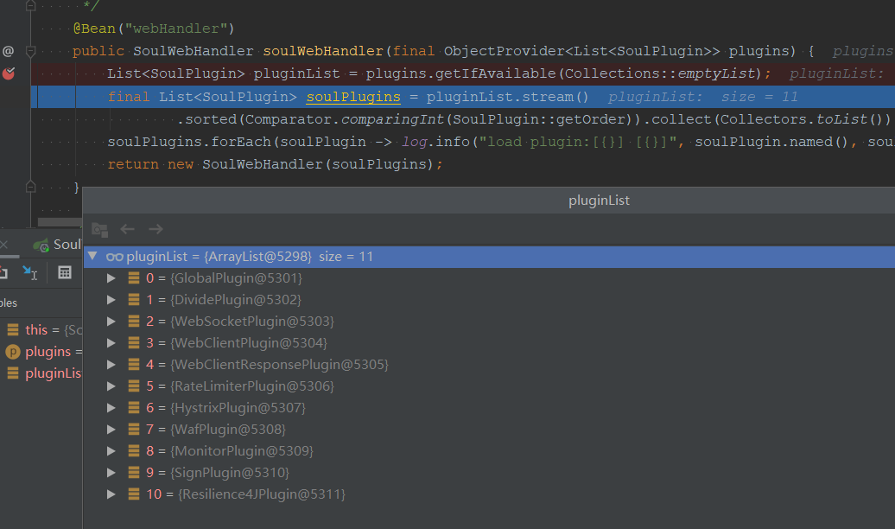Click the comment end fold marker
Viewport: 895px width, 529px height.
click(x=31, y=6)
